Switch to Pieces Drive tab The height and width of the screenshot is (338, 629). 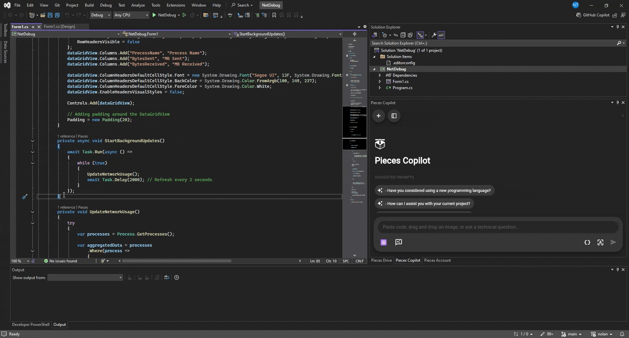coord(381,260)
